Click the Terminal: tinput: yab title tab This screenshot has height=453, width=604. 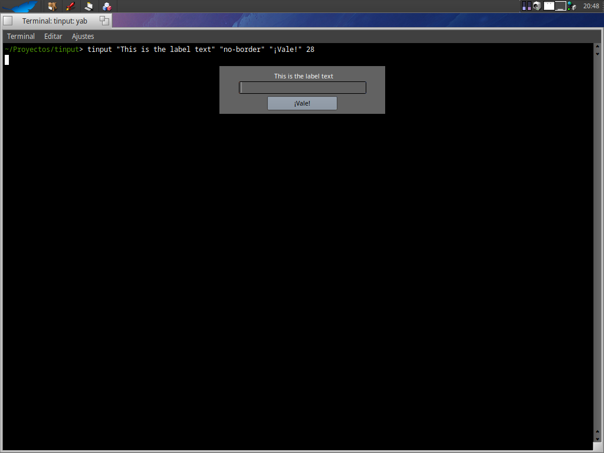click(x=55, y=21)
